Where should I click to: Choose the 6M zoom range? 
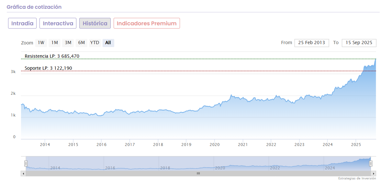(x=81, y=43)
